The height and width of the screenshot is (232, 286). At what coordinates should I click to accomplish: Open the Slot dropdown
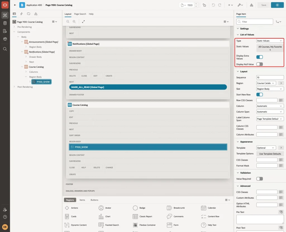click(270, 89)
